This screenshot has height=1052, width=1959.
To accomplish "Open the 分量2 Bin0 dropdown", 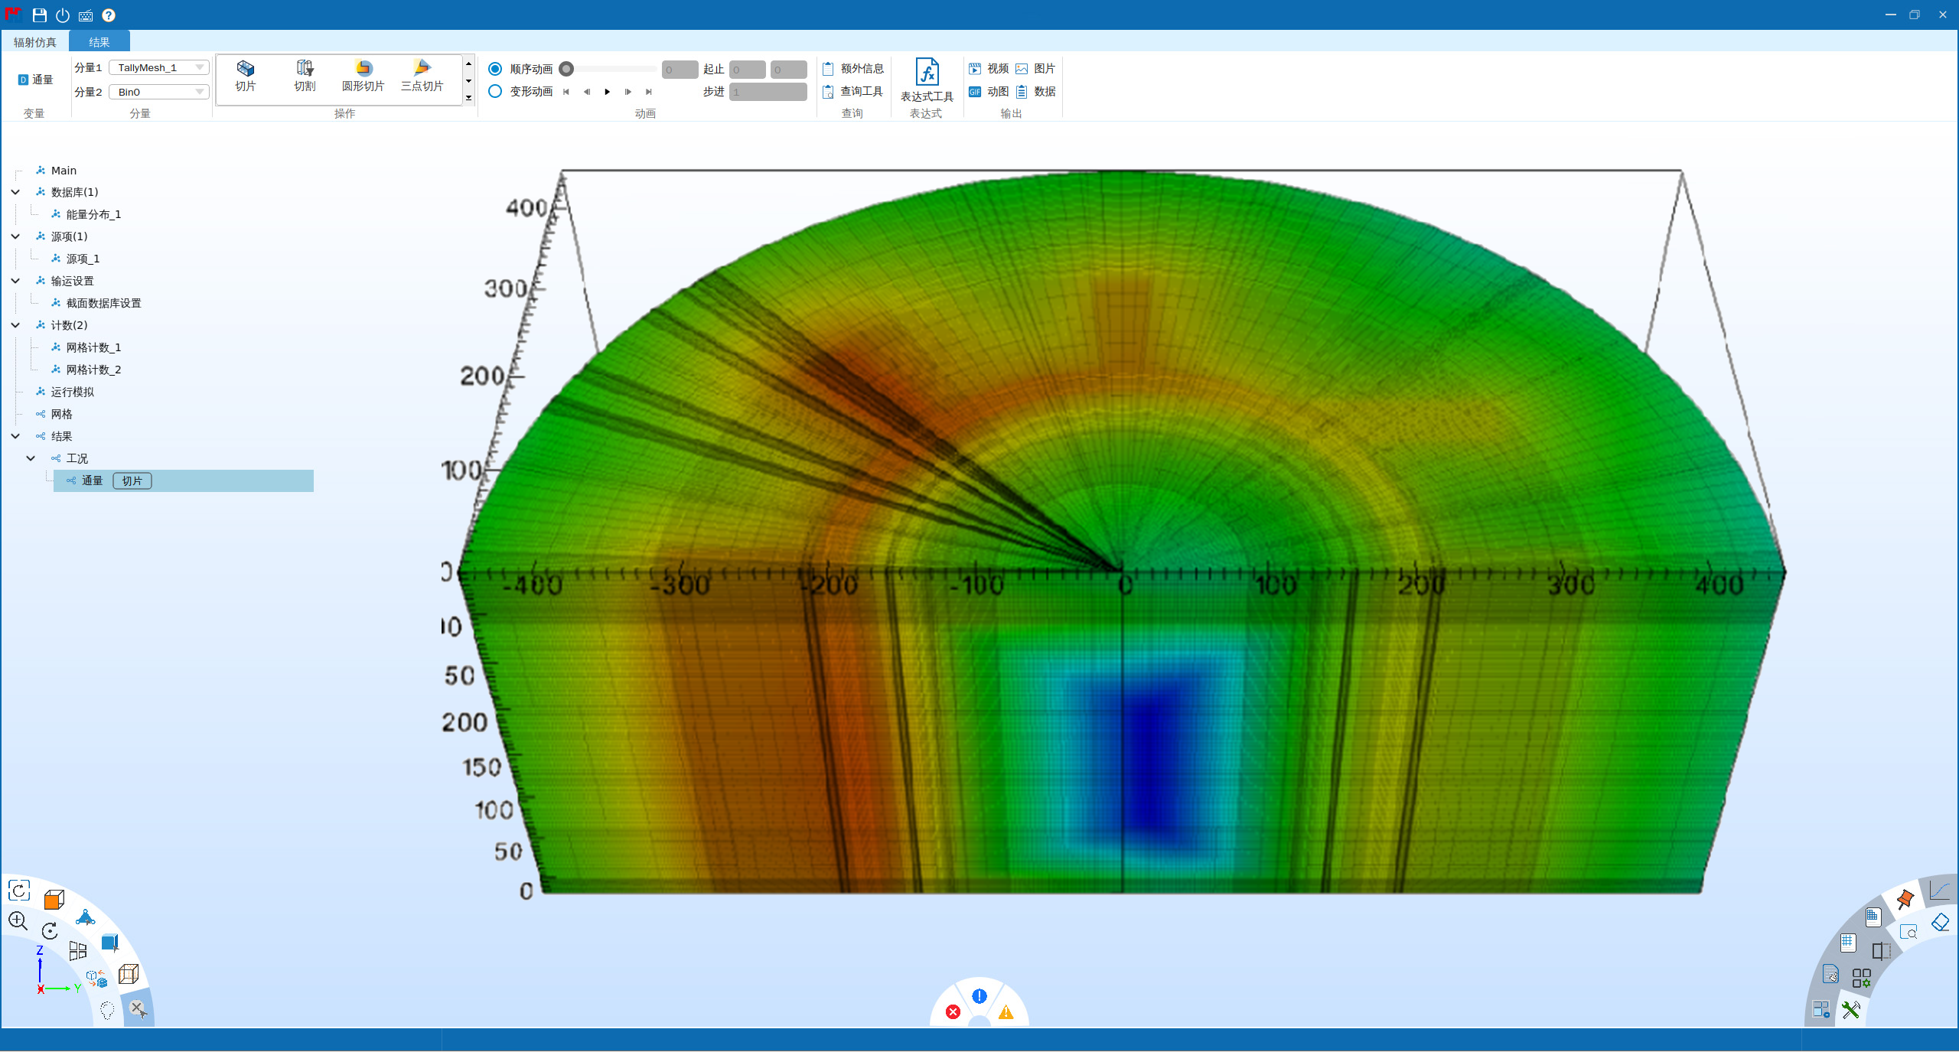I will tap(159, 92).
